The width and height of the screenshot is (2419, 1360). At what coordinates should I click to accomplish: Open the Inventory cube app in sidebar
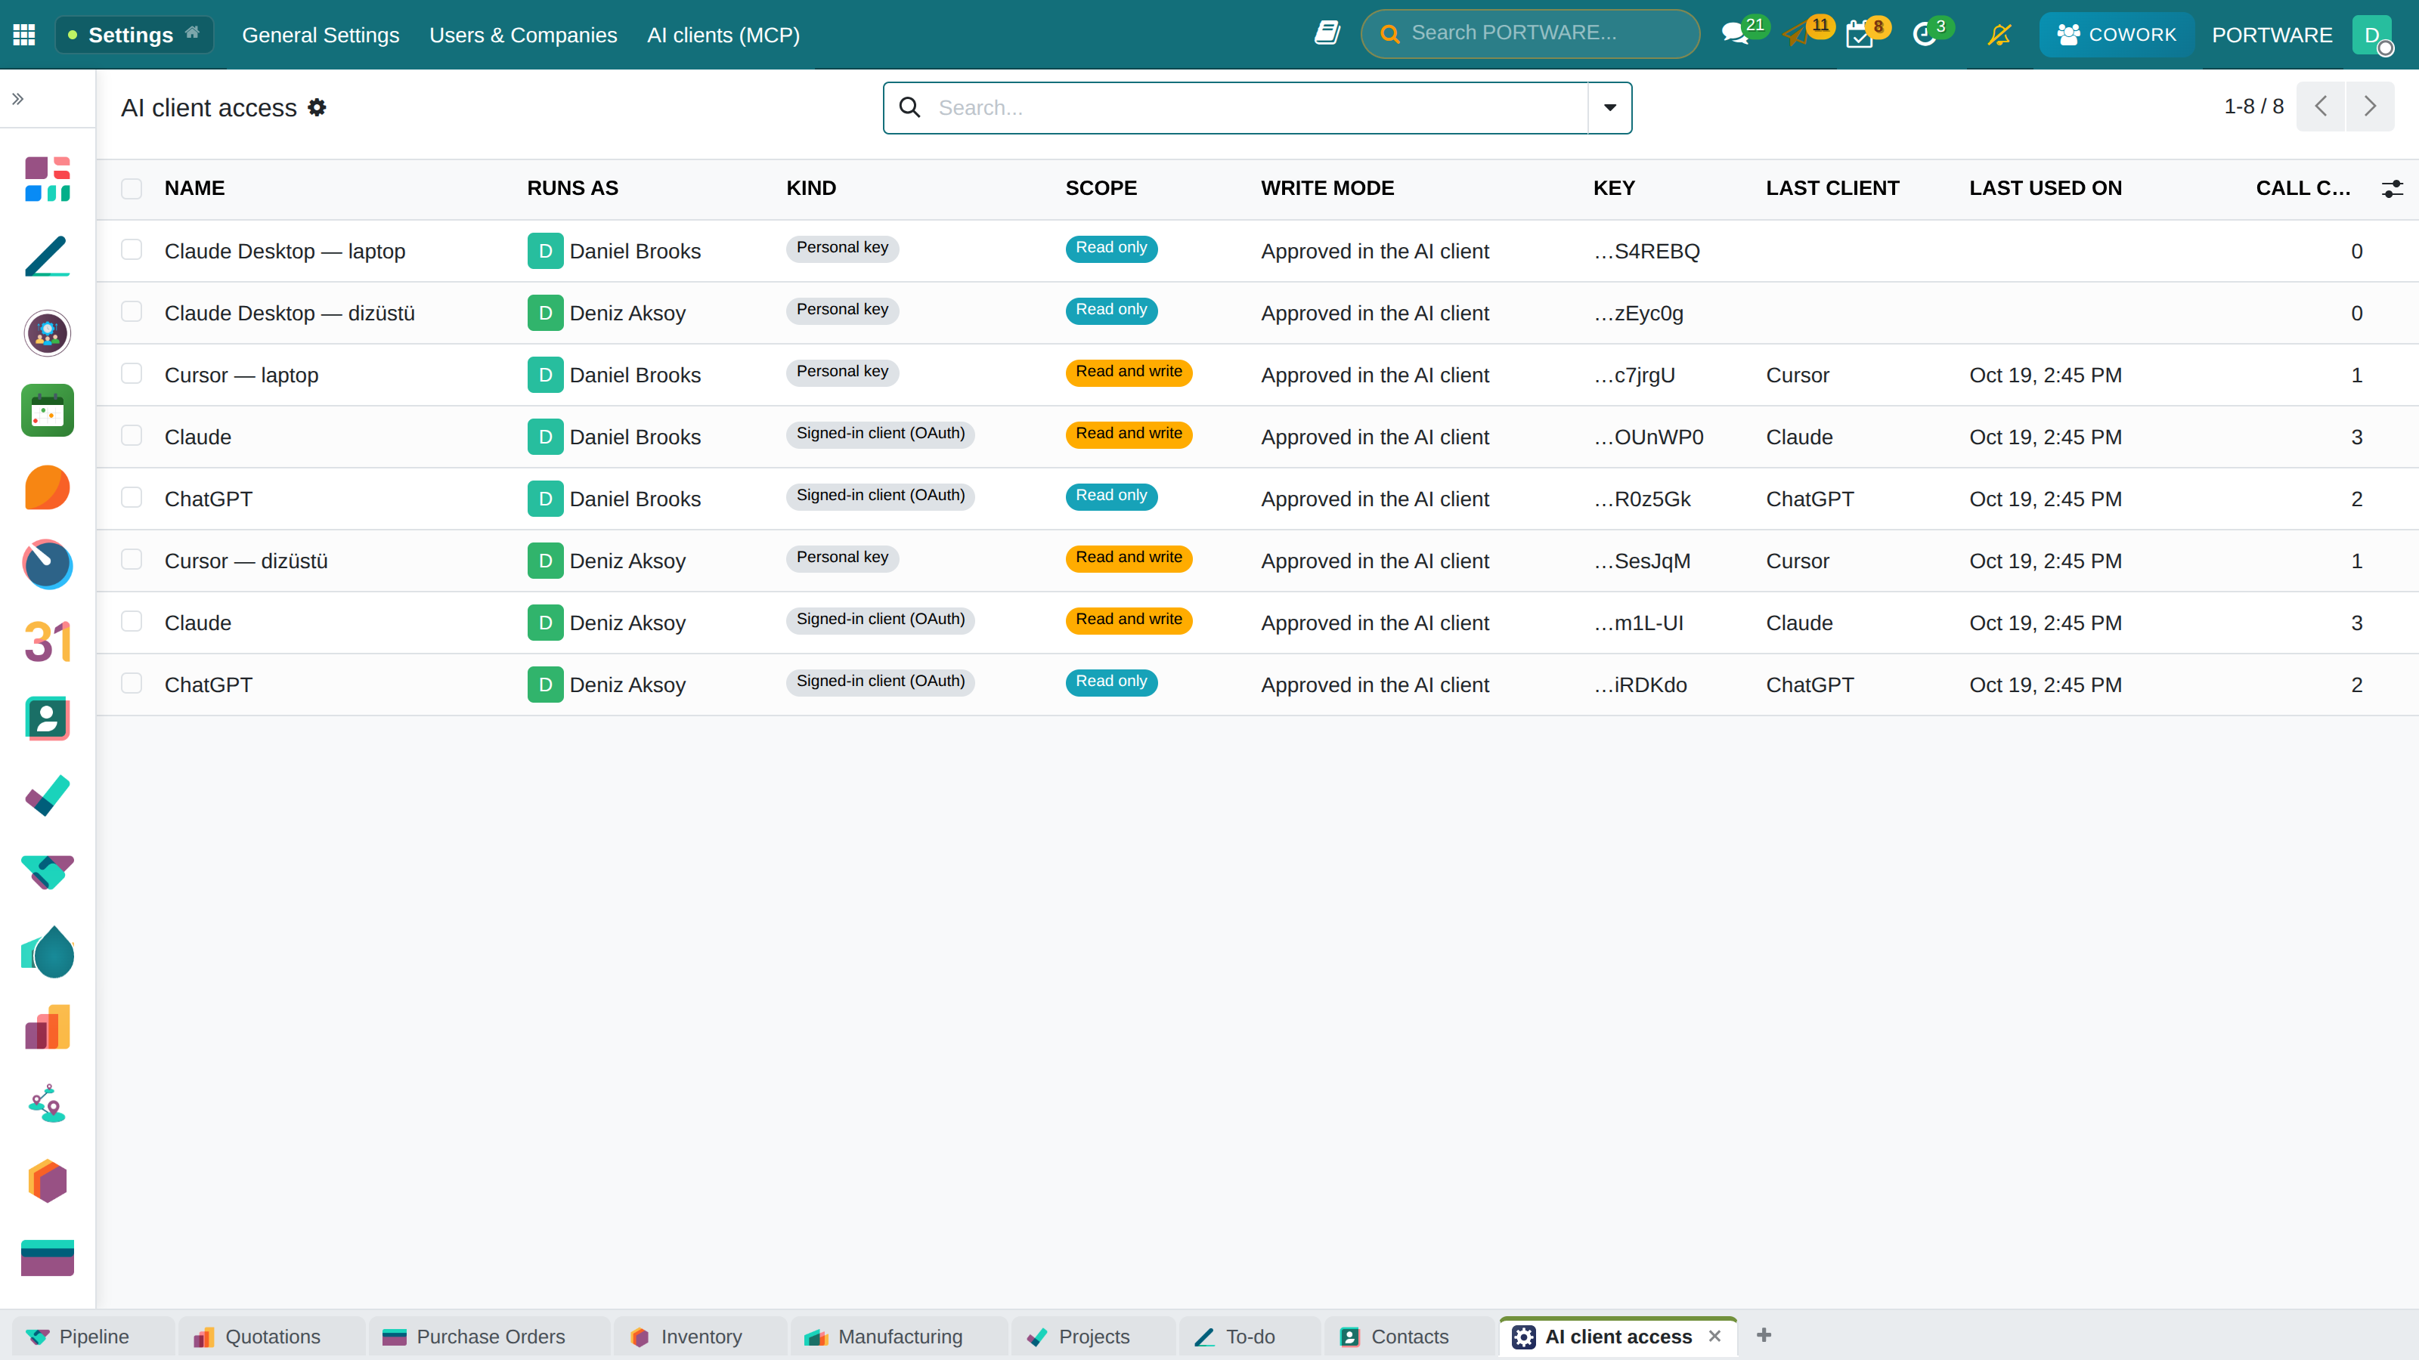(47, 1181)
